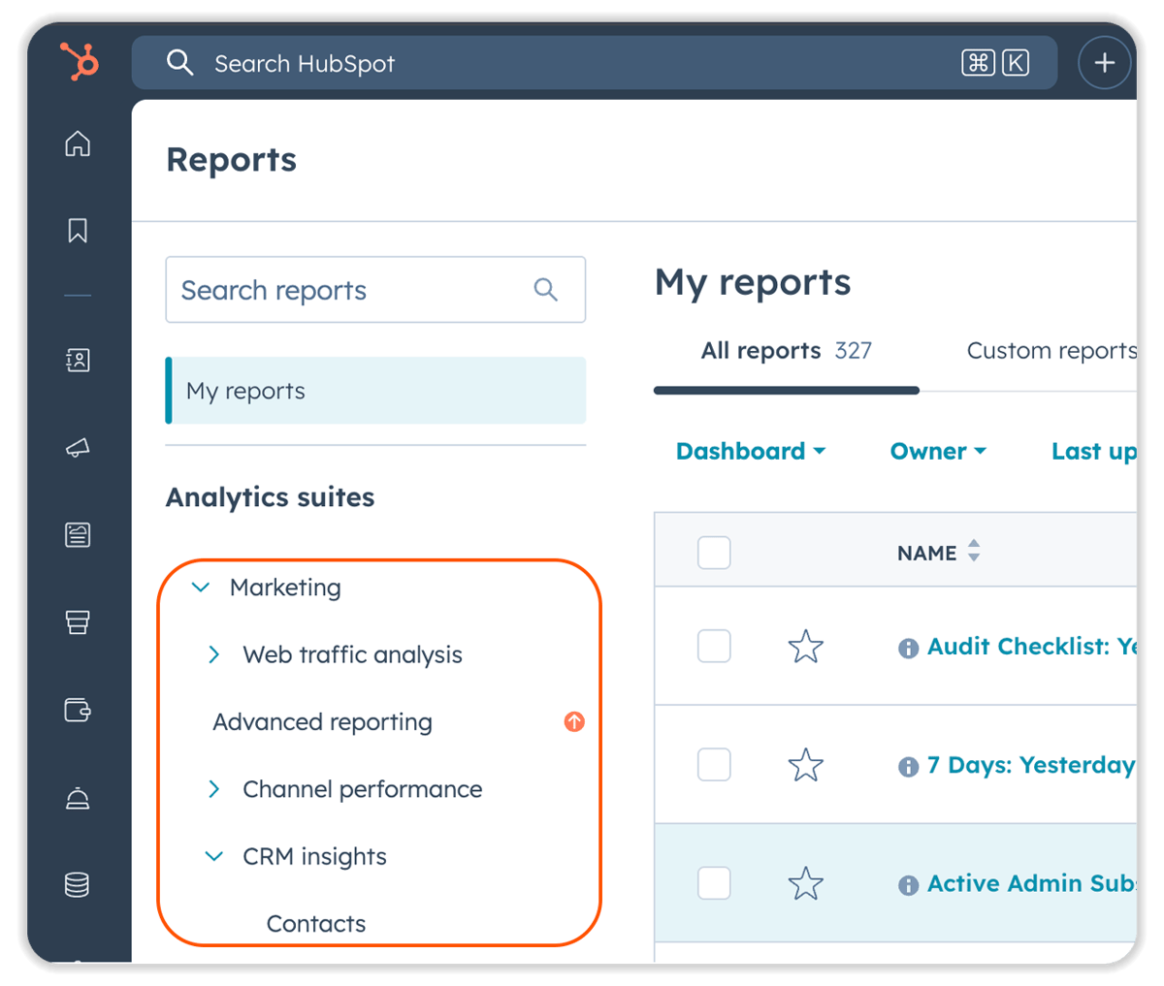Viewport: 1164px width, 986px height.
Task: Click the HubSpot sprocket logo
Action: (x=79, y=62)
